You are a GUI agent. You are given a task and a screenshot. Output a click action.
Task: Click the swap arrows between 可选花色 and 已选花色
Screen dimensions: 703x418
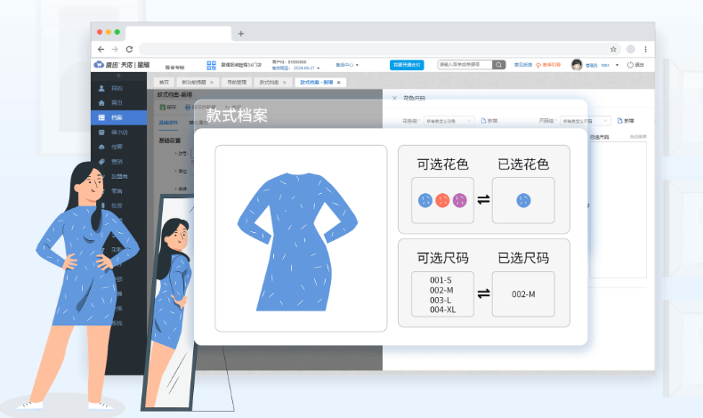tap(483, 200)
